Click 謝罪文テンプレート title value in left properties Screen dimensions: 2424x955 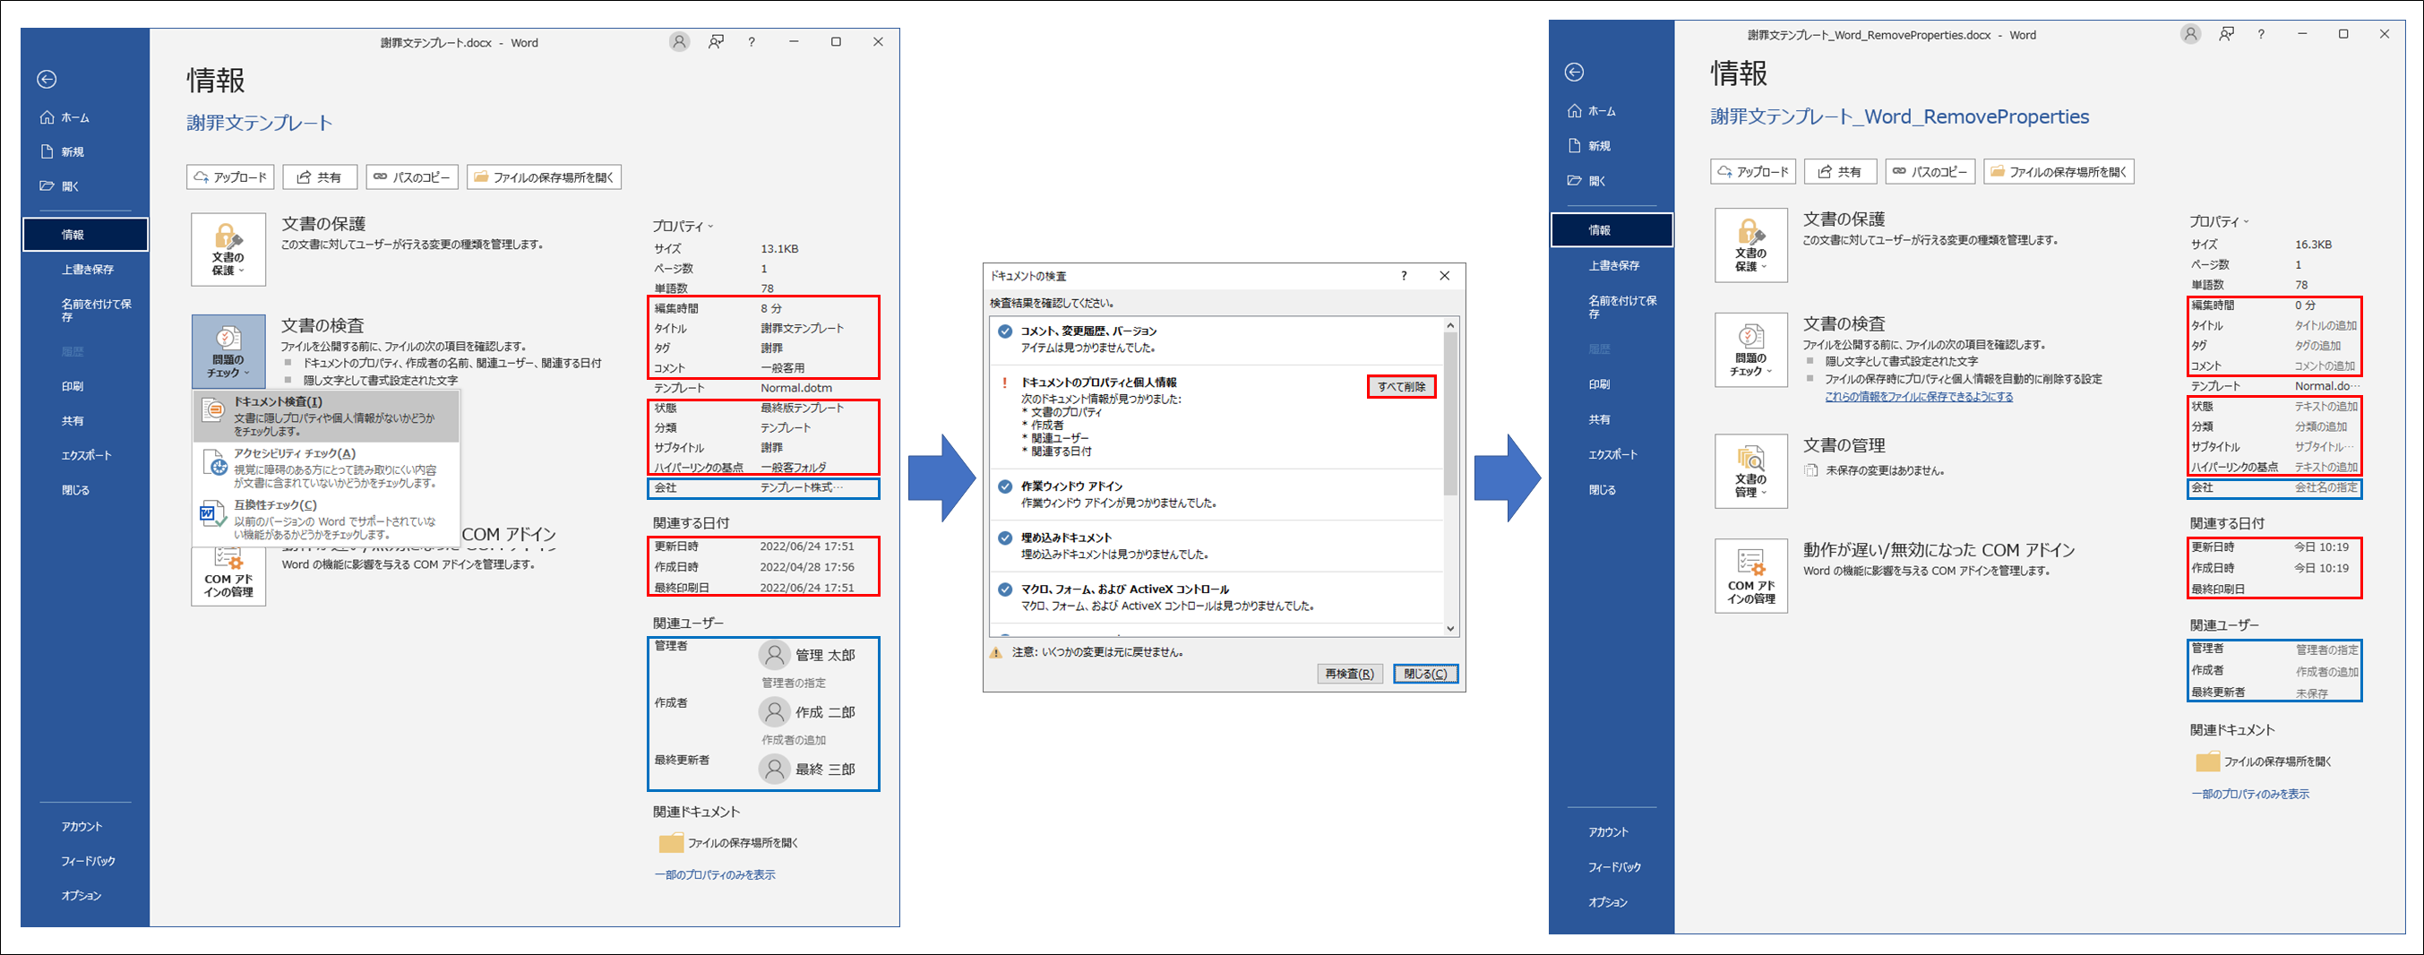tap(802, 329)
